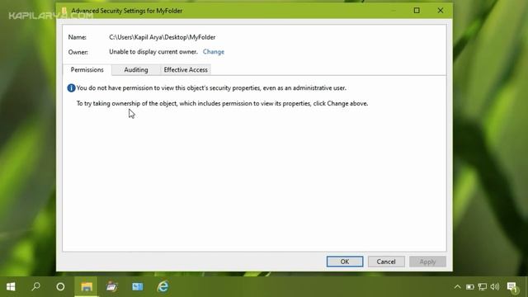The image size is (528, 297).
Task: Open taskbar Search magnifier
Action: point(35,286)
